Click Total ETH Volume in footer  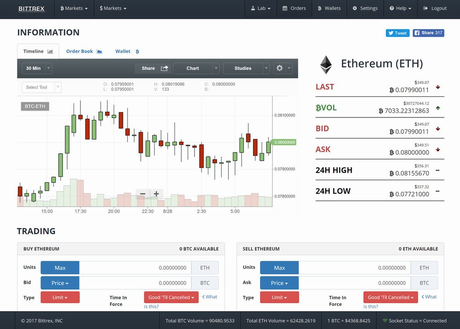tap(281, 321)
